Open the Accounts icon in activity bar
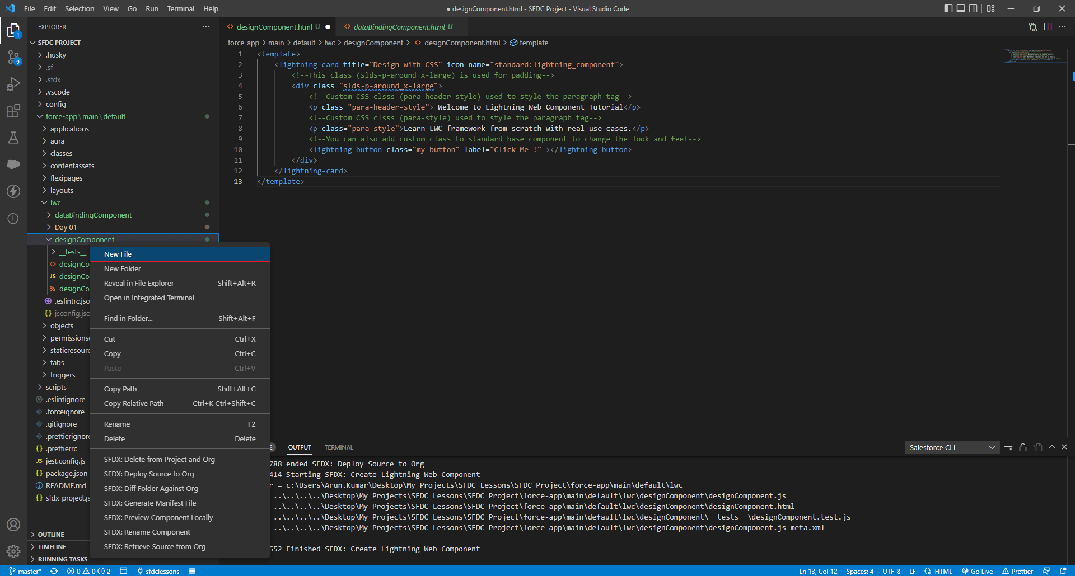 click(13, 525)
